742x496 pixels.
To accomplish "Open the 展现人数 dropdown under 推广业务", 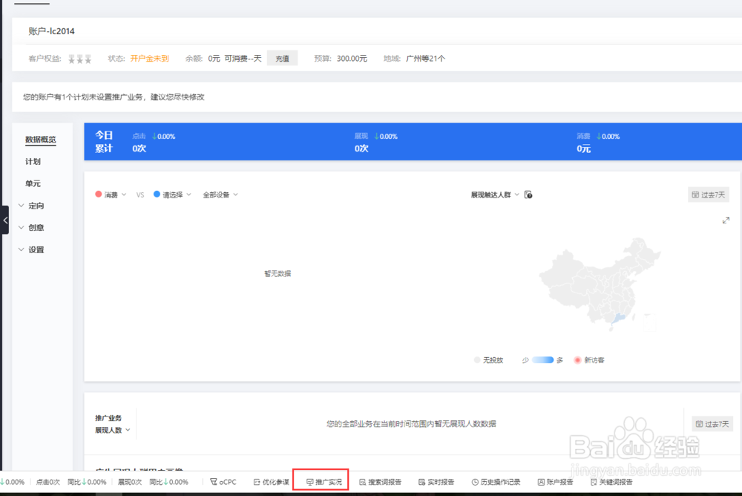I will (113, 430).
